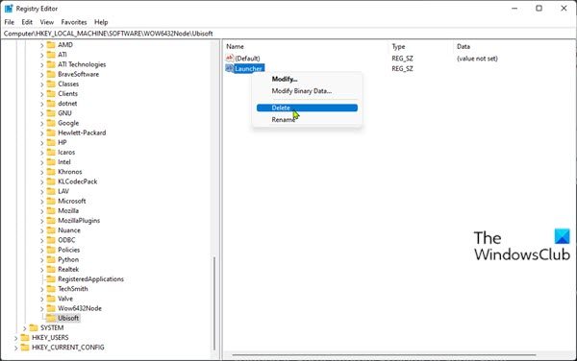Expand the AMD registry key
577x361 pixels.
[41, 45]
